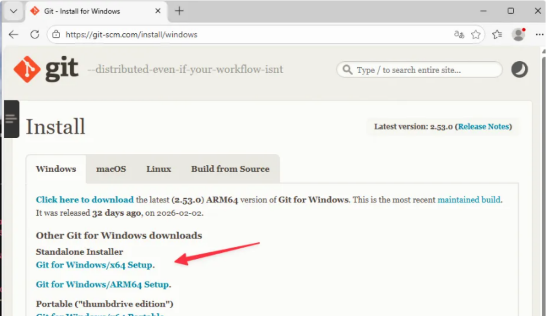
Task: Switch to the macOS tab
Action: click(x=111, y=169)
